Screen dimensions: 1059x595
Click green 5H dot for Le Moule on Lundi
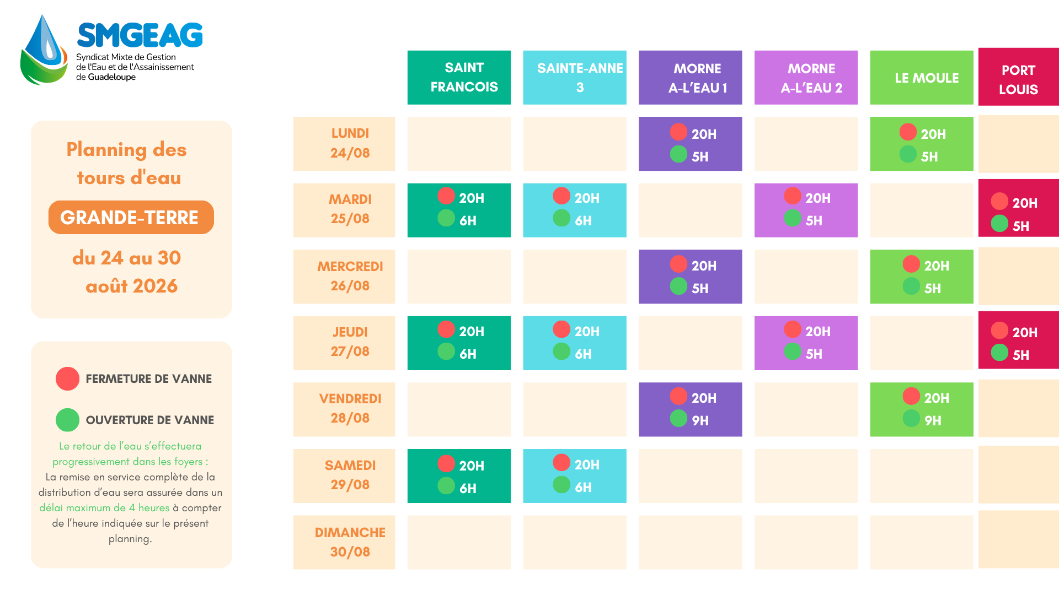click(x=908, y=154)
